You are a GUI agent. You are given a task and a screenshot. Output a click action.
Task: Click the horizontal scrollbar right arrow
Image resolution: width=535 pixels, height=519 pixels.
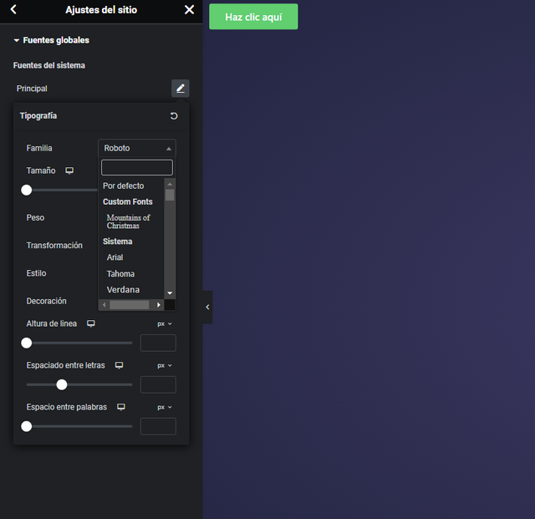tap(159, 305)
